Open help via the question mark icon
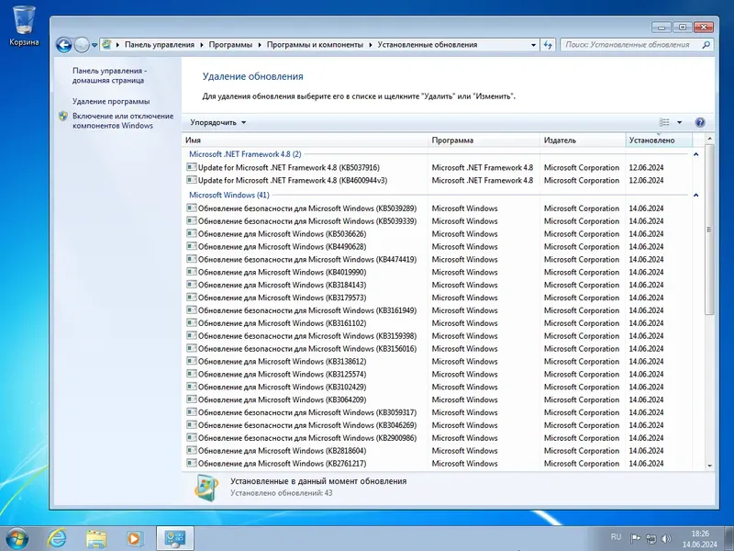This screenshot has width=734, height=551. (x=699, y=122)
